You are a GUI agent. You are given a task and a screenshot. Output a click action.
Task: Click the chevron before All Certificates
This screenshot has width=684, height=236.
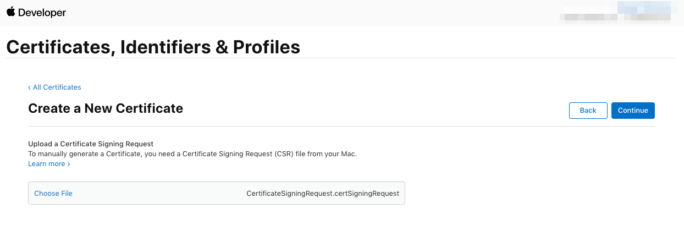(30, 87)
